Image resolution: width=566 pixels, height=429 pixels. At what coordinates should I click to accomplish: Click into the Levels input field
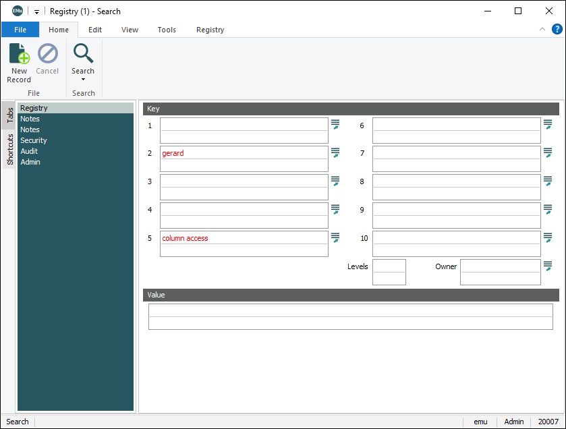pos(389,266)
